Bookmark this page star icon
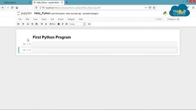 point(154,8)
